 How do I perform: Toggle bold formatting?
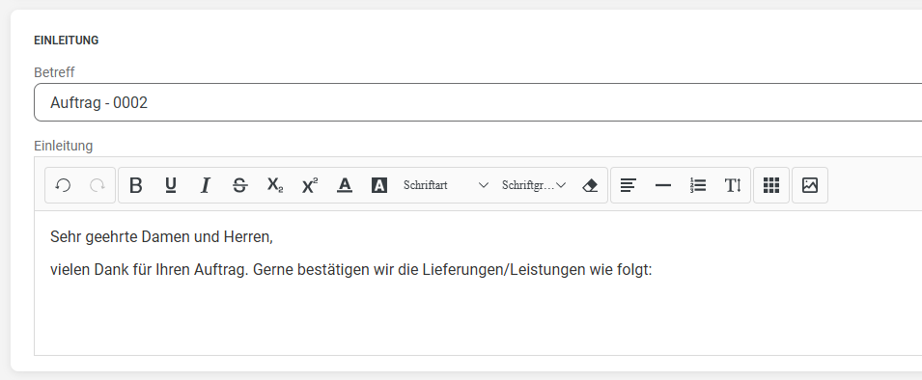(x=136, y=185)
